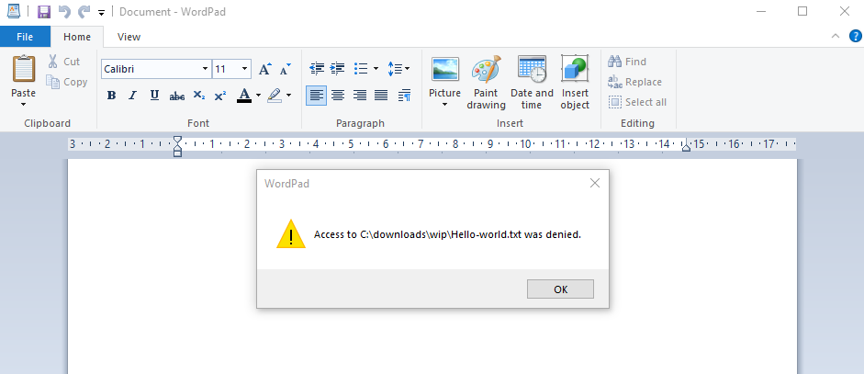Viewport: 864px width, 374px height.
Task: Toggle Bold formatting
Action: tap(111, 96)
